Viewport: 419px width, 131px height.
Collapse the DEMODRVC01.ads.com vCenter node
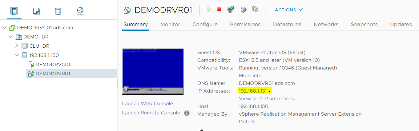click(4, 28)
